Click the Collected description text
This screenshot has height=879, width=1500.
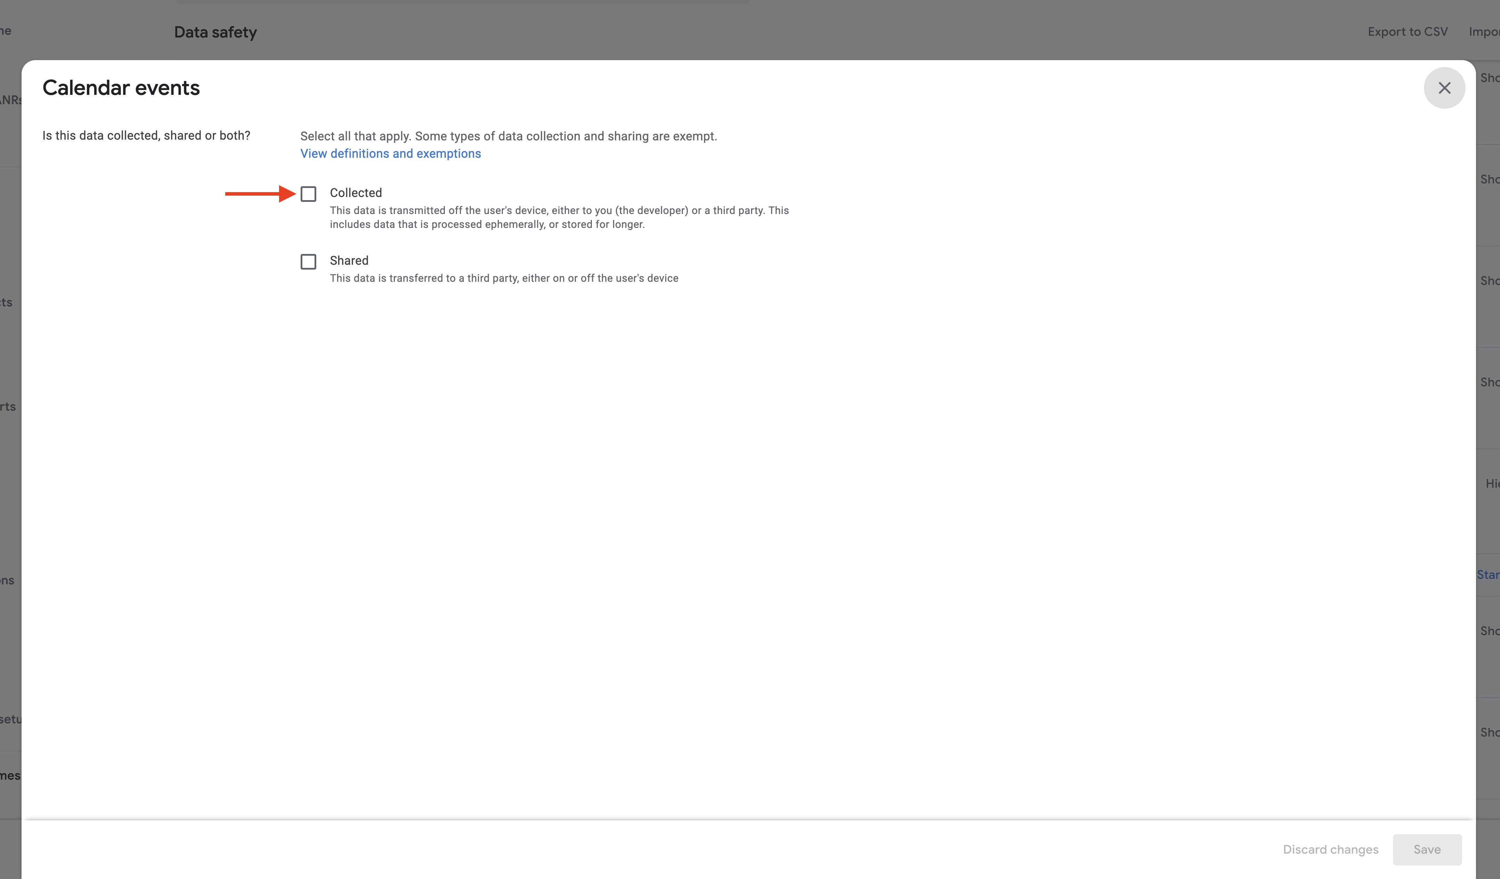(x=560, y=217)
